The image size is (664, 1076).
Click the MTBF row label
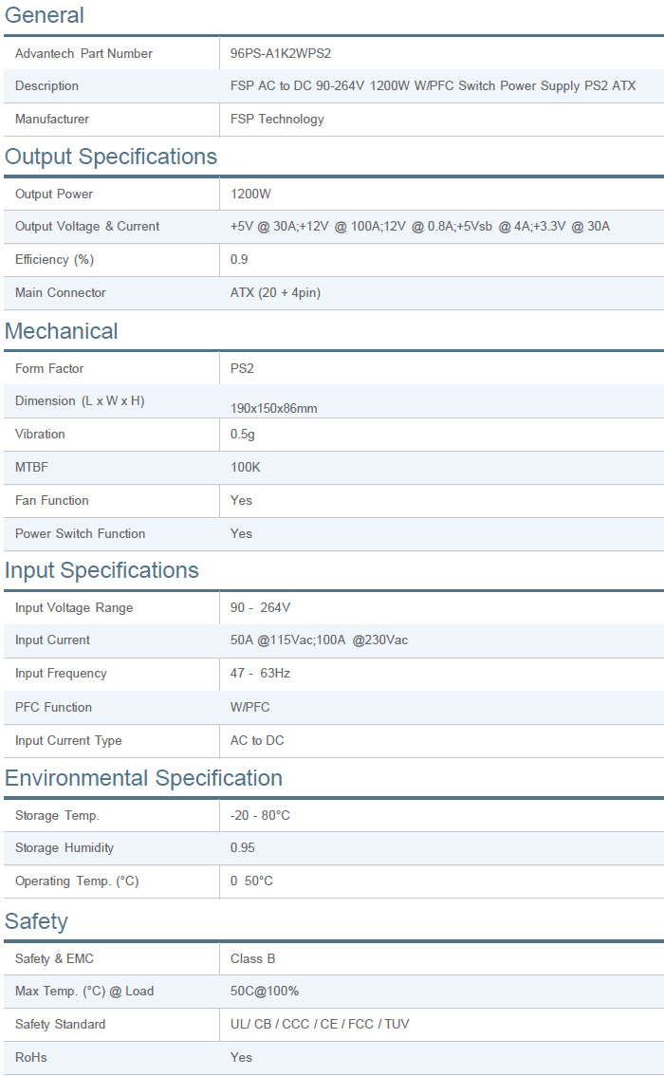coord(31,467)
